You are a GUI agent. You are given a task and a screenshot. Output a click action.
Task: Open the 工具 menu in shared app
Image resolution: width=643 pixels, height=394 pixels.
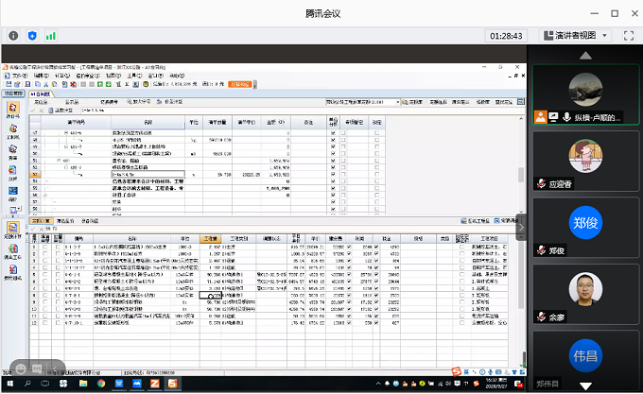coord(134,76)
